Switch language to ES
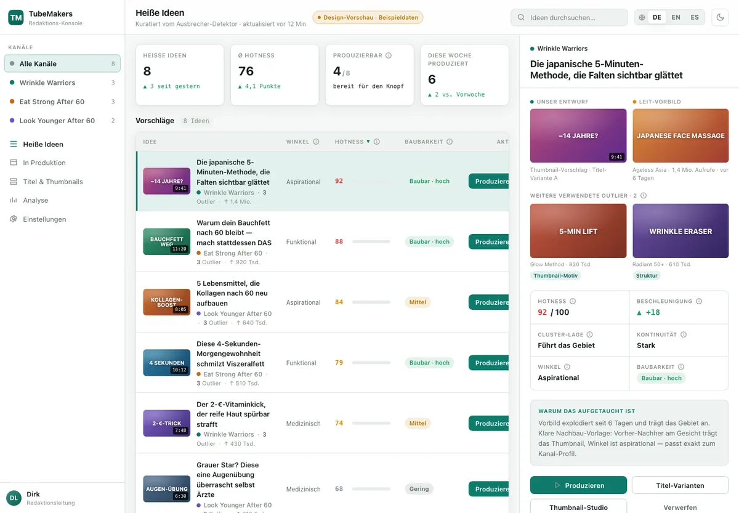The width and height of the screenshot is (739, 513). point(695,18)
